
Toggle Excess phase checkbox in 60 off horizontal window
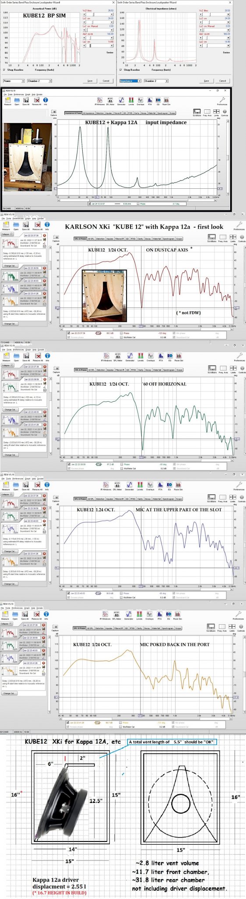[69, 468]
